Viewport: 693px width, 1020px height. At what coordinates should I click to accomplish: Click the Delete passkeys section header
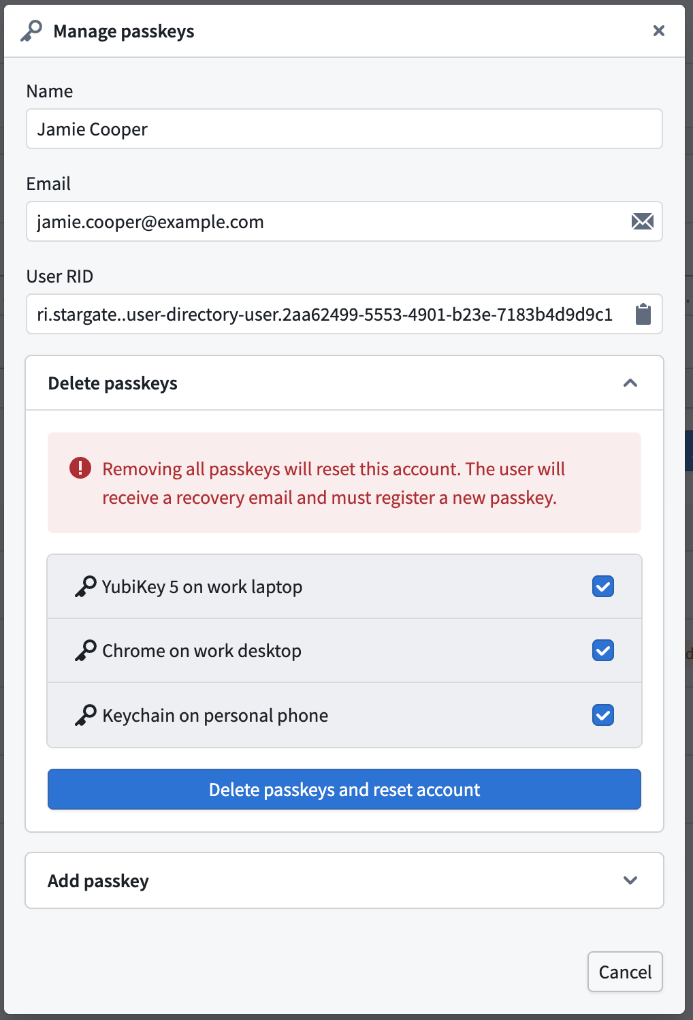(344, 383)
